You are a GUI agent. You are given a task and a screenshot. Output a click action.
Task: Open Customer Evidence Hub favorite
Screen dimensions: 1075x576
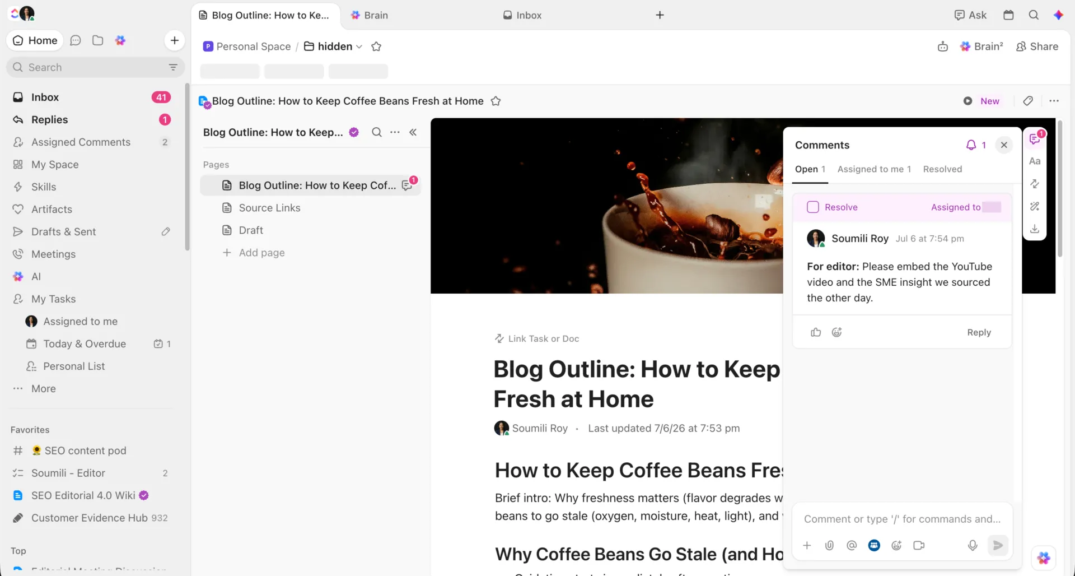92,518
